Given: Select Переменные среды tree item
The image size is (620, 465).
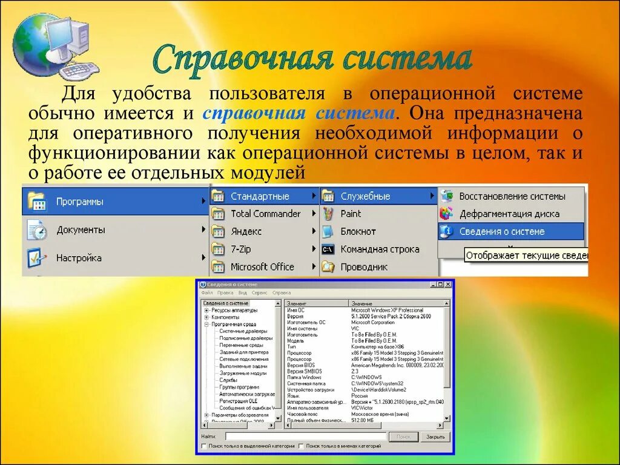Looking at the screenshot, I should tap(241, 345).
